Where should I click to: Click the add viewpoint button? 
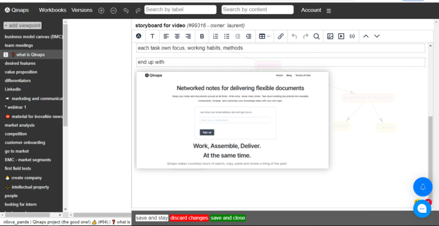coord(22,26)
